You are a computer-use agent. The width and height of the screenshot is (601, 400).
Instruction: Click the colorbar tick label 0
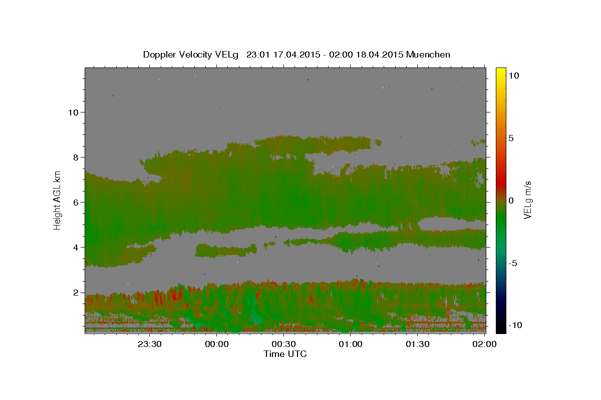[511, 200]
